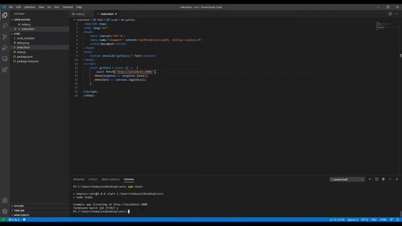Open the View menu
Image resolution: width=402 pixels, height=226 pixels.
(41, 7)
